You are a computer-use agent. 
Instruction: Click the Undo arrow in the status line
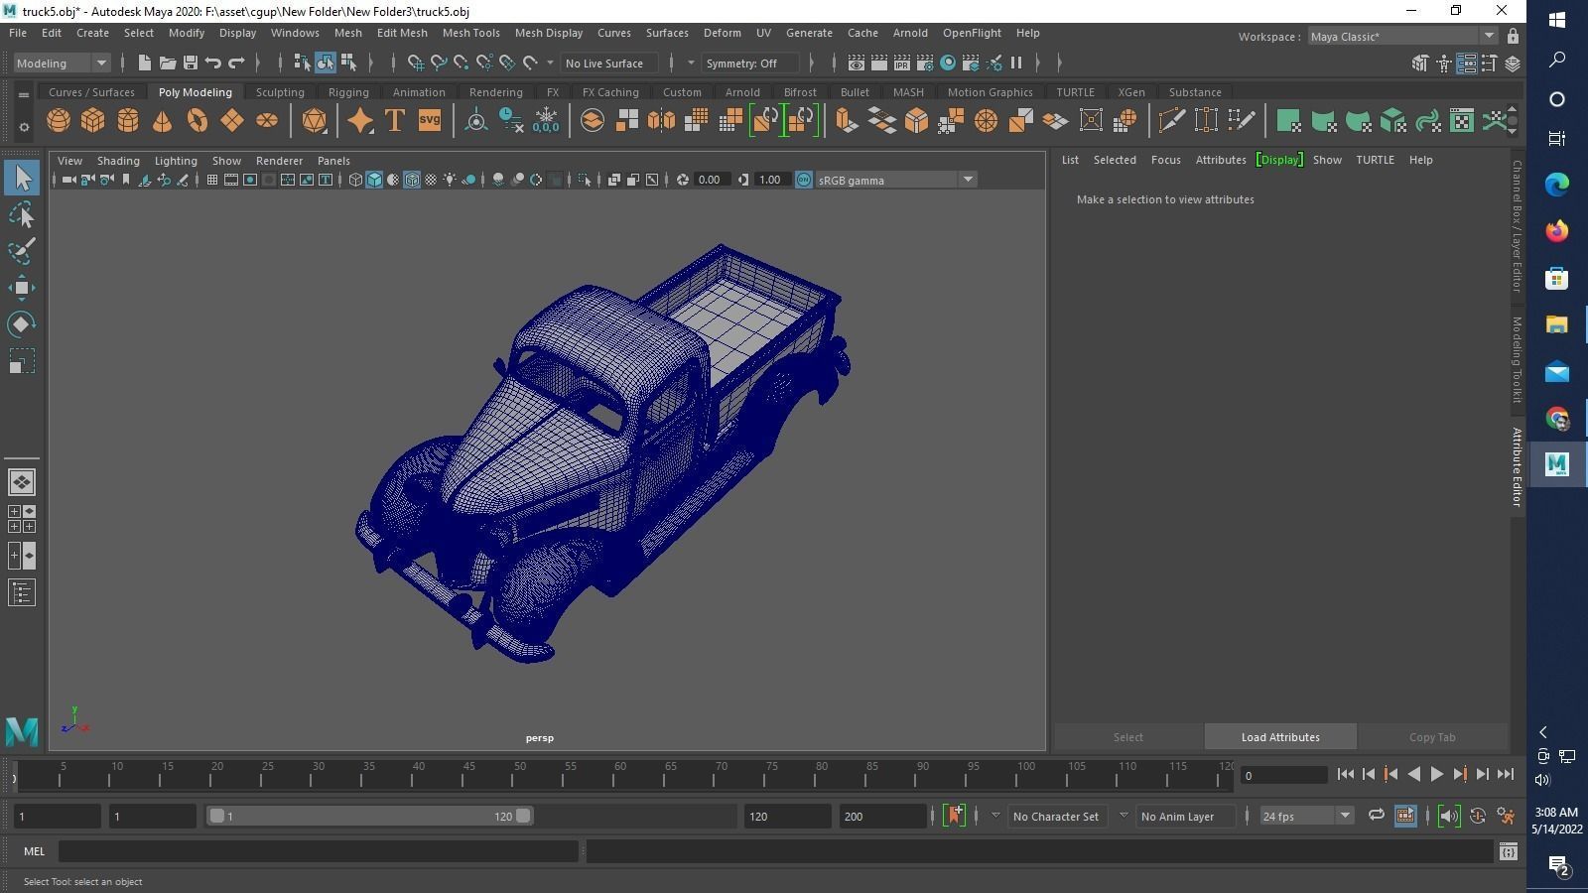[212, 64]
